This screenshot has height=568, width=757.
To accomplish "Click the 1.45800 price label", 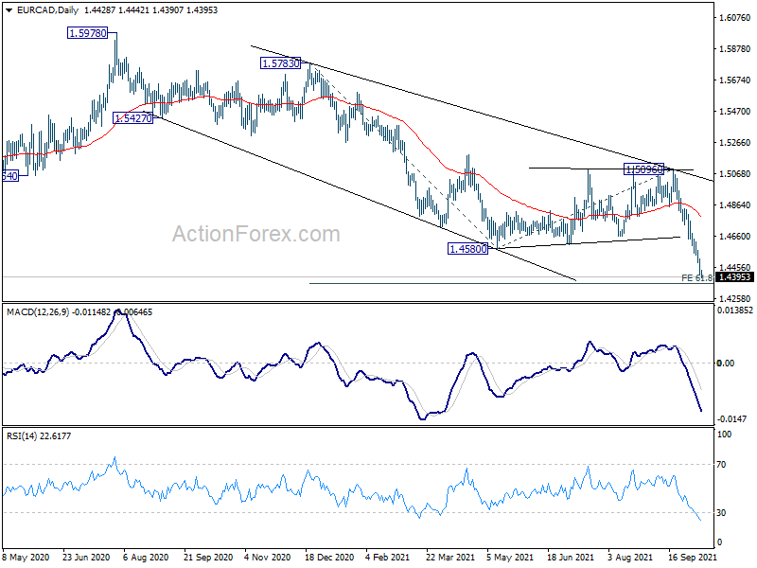I will (x=467, y=249).
